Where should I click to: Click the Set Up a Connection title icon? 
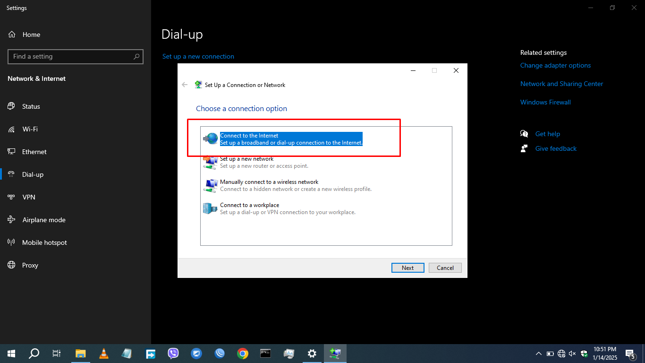click(199, 85)
